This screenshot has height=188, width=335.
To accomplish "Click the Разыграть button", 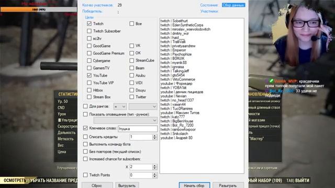I will (x=228, y=185).
